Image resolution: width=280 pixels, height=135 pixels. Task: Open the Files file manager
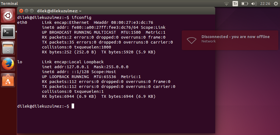[x=8, y=48]
